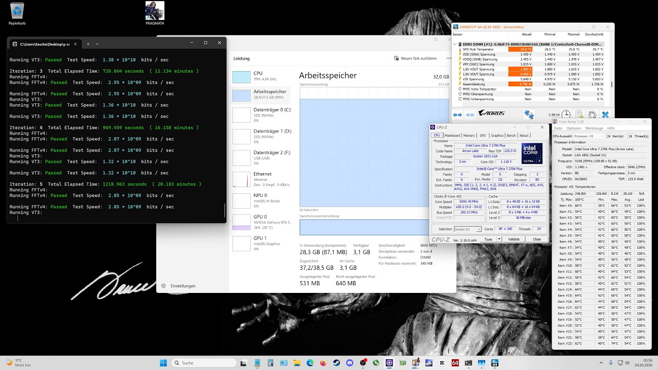Switch to the terminal taskbar icon

(468, 363)
